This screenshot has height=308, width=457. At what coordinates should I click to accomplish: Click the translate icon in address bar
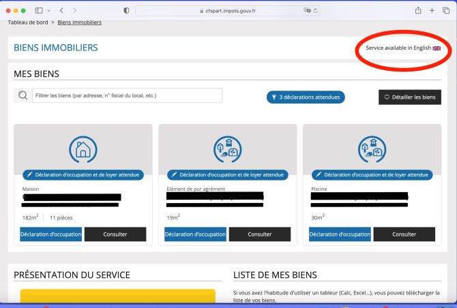[x=307, y=11]
